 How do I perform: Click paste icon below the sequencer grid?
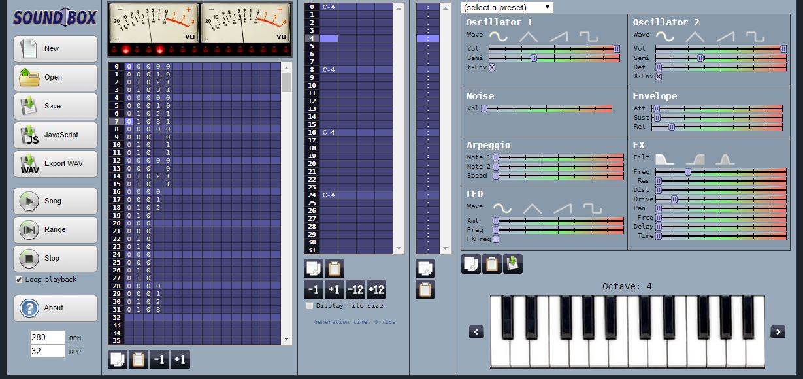pos(138,359)
